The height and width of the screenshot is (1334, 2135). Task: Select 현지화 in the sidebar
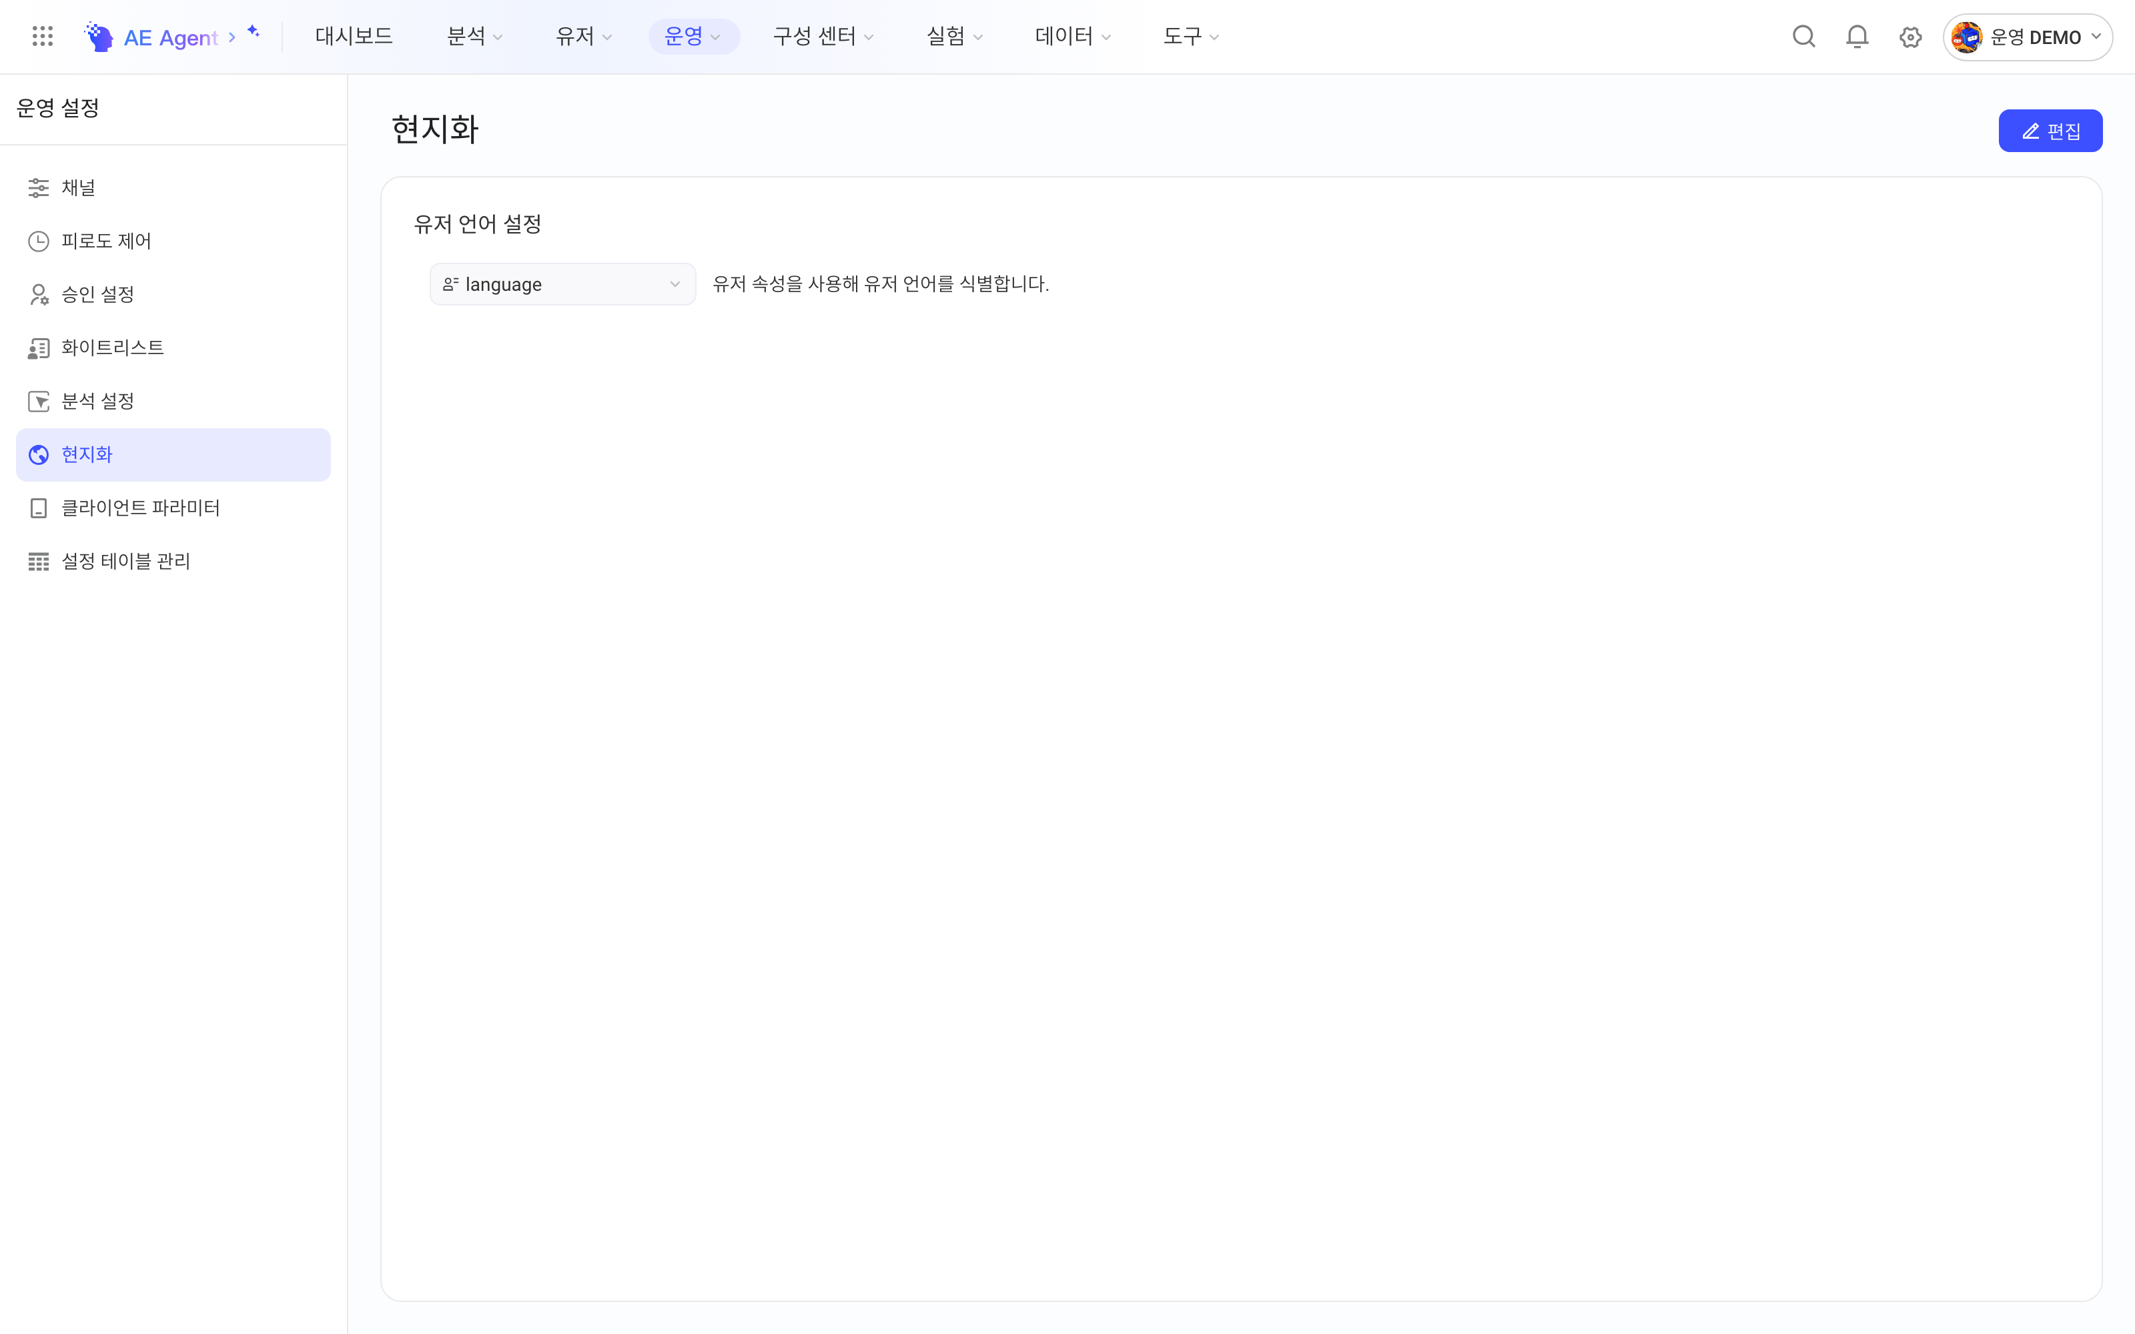point(173,454)
